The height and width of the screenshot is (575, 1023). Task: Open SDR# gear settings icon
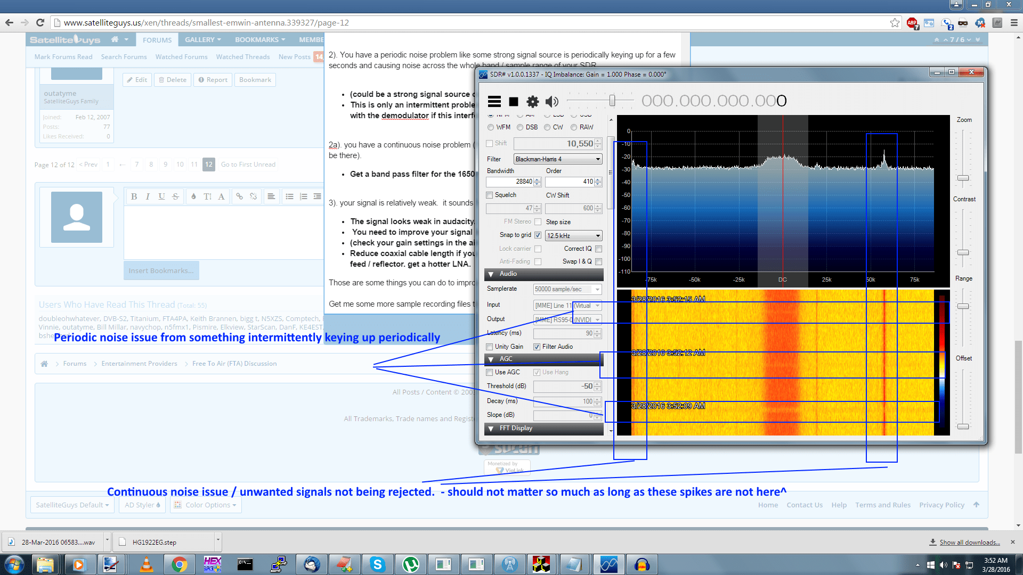click(532, 101)
